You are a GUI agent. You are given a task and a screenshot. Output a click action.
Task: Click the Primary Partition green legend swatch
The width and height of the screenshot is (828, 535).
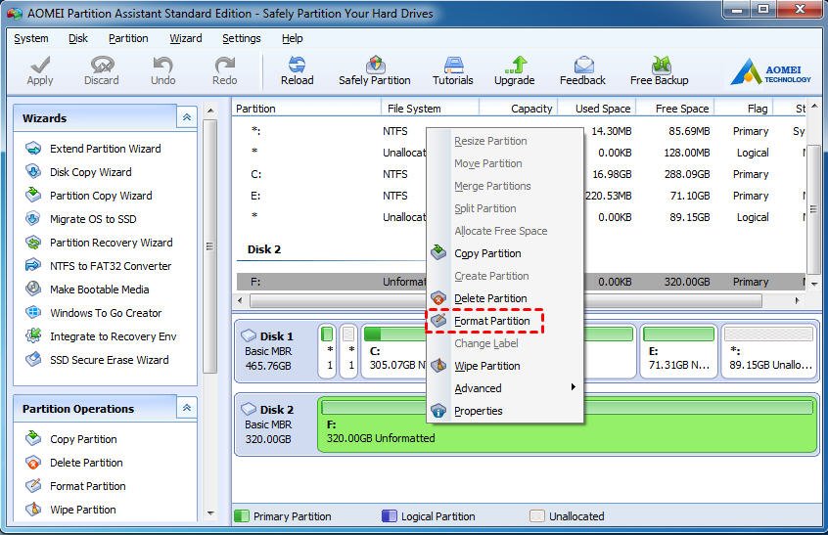(242, 516)
